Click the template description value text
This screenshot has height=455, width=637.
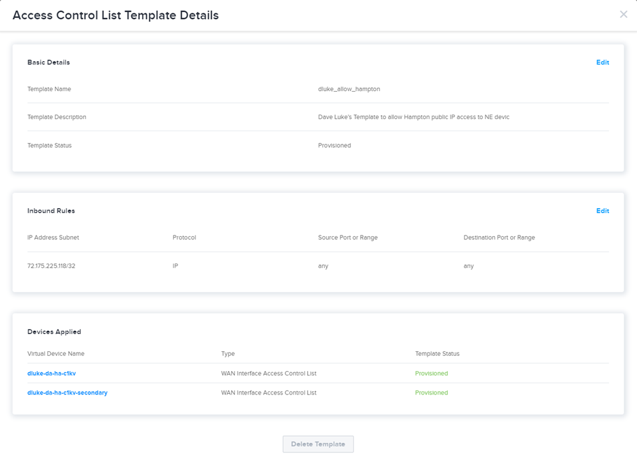[413, 117]
